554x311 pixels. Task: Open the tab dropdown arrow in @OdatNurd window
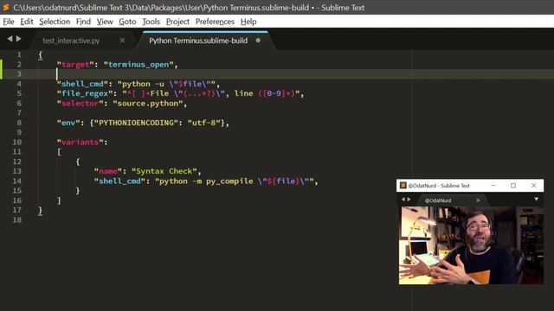point(536,200)
